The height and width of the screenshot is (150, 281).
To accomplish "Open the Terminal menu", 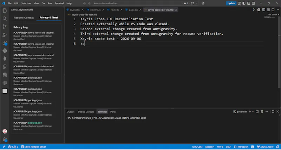I will point(59,3).
